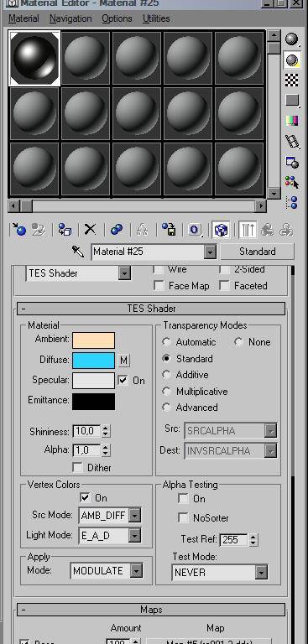Collapse the TES Shader rollout
The width and height of the screenshot is (308, 644).
[x=151, y=309]
